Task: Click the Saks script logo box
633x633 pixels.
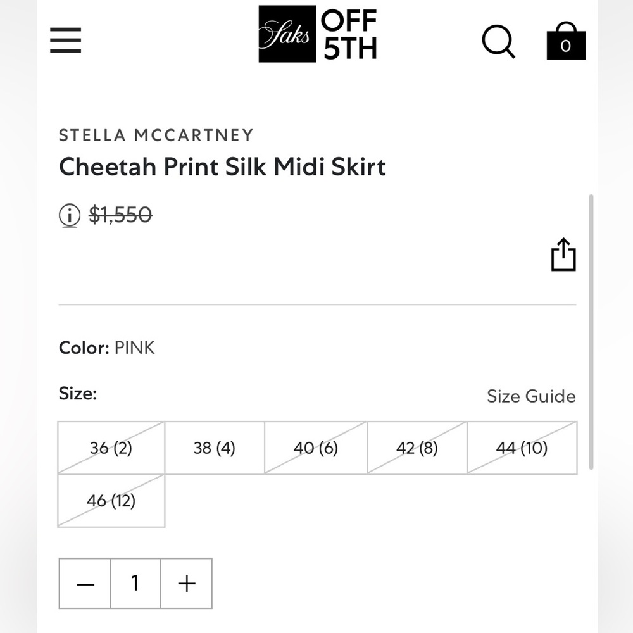Action: coord(287,34)
